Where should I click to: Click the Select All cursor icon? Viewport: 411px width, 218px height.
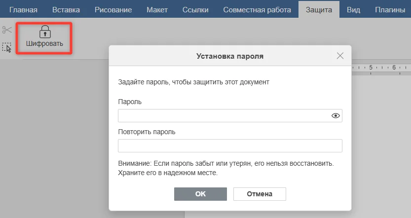pyautogui.click(x=7, y=47)
